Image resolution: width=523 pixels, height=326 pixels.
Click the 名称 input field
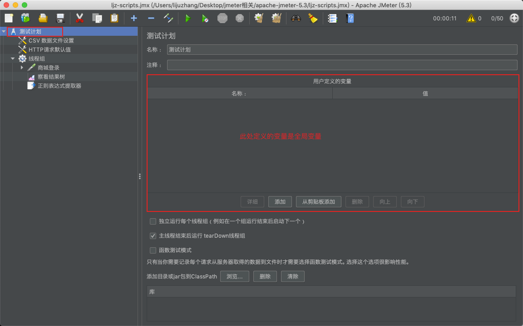(x=340, y=49)
